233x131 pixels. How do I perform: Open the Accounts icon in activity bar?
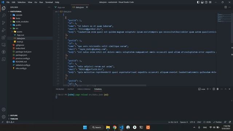click(x=4, y=110)
